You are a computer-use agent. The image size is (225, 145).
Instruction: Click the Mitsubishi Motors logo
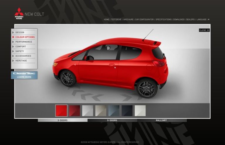(19, 13)
